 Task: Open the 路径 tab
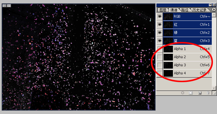(x=185, y=10)
